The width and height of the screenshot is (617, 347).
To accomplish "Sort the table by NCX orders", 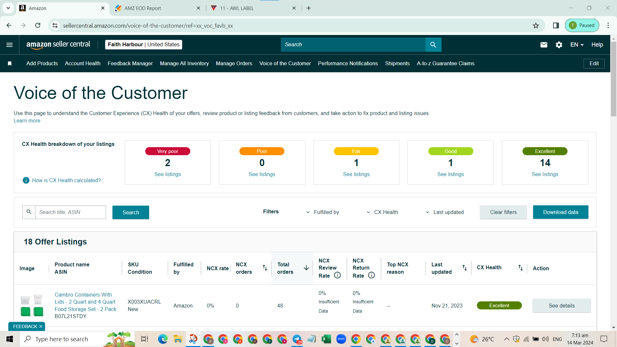I will (x=265, y=268).
